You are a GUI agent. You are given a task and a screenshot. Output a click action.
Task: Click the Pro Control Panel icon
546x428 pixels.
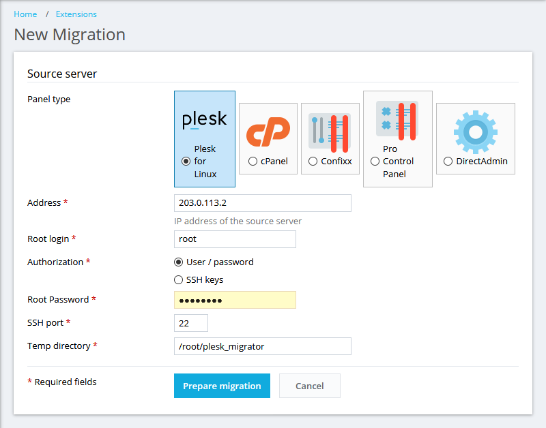(x=397, y=117)
